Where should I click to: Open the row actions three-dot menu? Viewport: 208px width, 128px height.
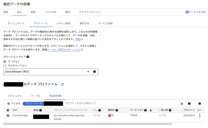pos(200,116)
